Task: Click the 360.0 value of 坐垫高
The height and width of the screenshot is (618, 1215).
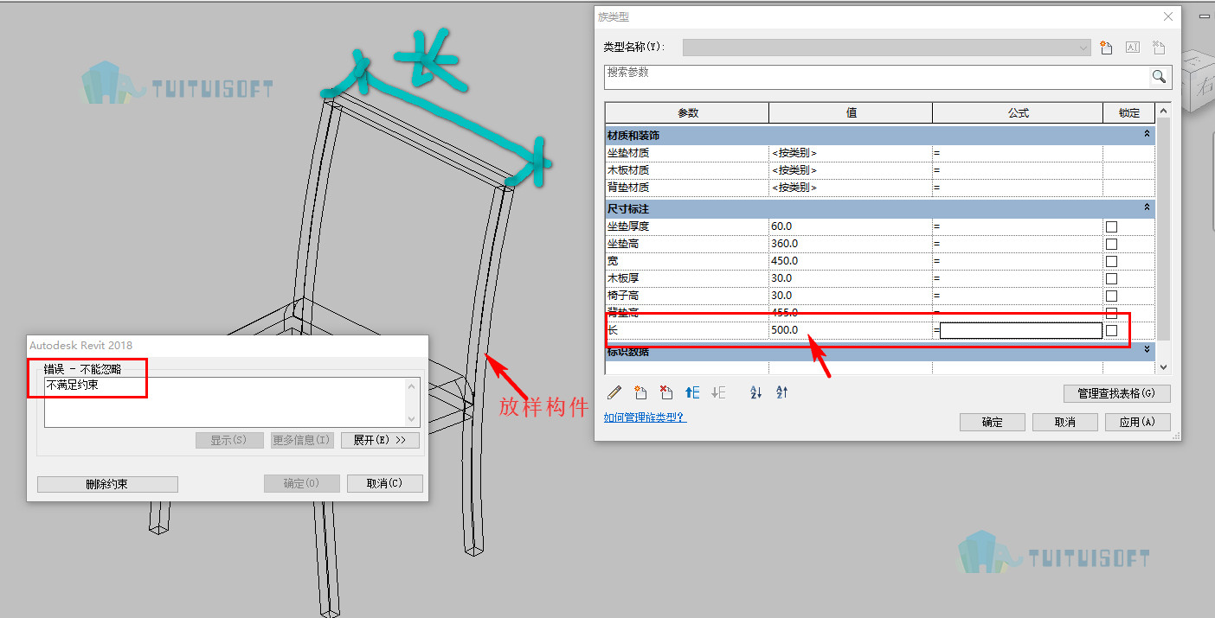Action: (784, 244)
